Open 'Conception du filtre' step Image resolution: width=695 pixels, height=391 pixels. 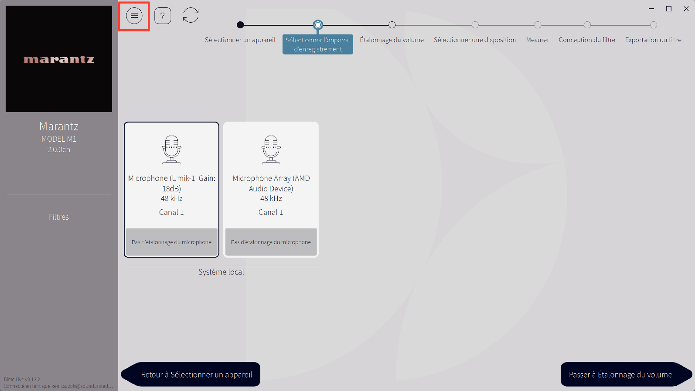587,25
